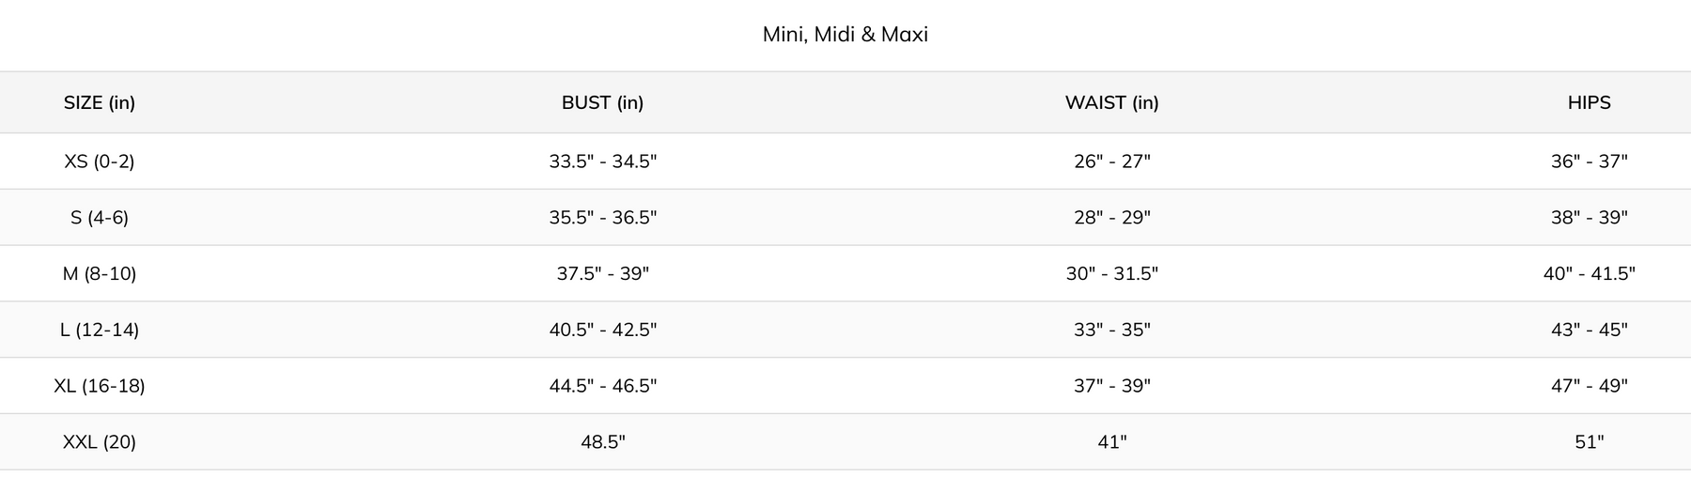
Task: Click the HIPS column header
Action: click(1589, 102)
